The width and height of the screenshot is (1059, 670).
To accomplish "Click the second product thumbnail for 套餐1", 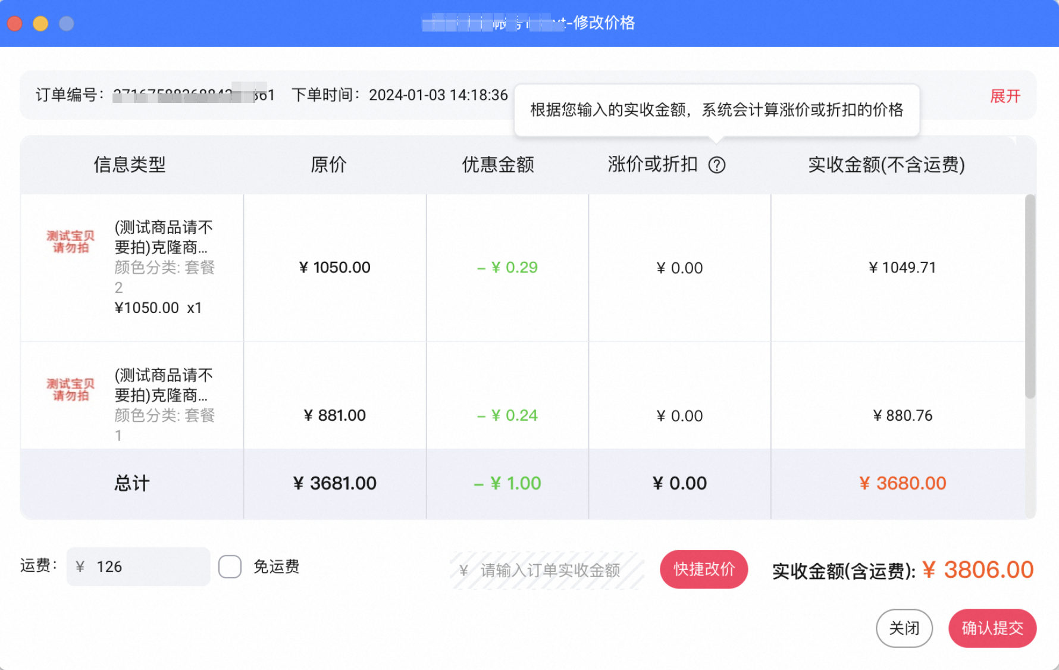I will coord(71,390).
